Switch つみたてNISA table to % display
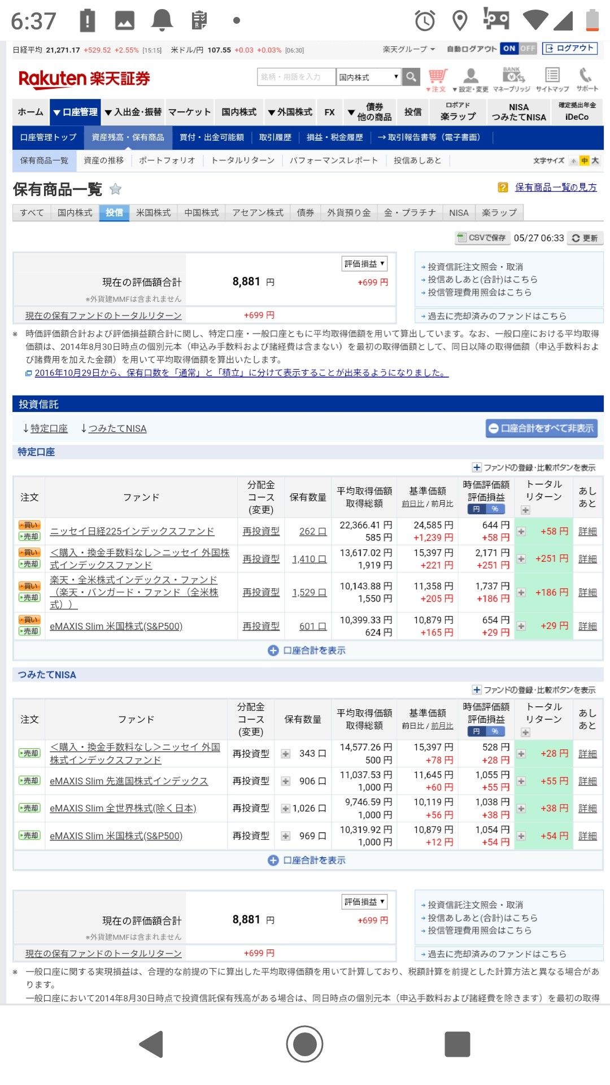The height and width of the screenshot is (1085, 610). point(495,731)
